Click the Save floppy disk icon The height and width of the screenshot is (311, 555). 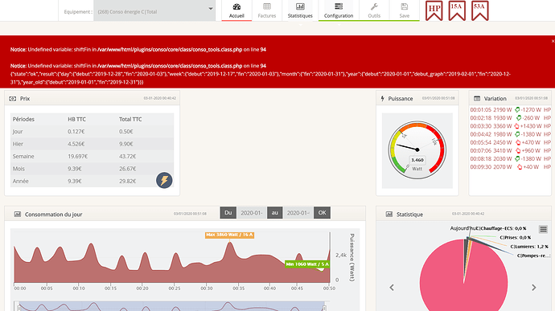tap(405, 6)
